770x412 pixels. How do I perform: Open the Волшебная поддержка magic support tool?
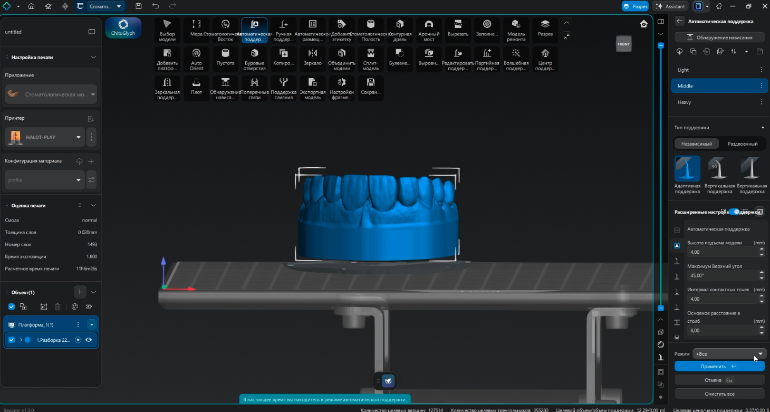click(x=516, y=59)
